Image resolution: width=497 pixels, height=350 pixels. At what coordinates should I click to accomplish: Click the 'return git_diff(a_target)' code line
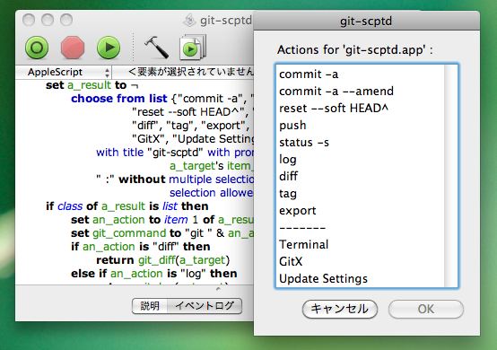coord(163,260)
